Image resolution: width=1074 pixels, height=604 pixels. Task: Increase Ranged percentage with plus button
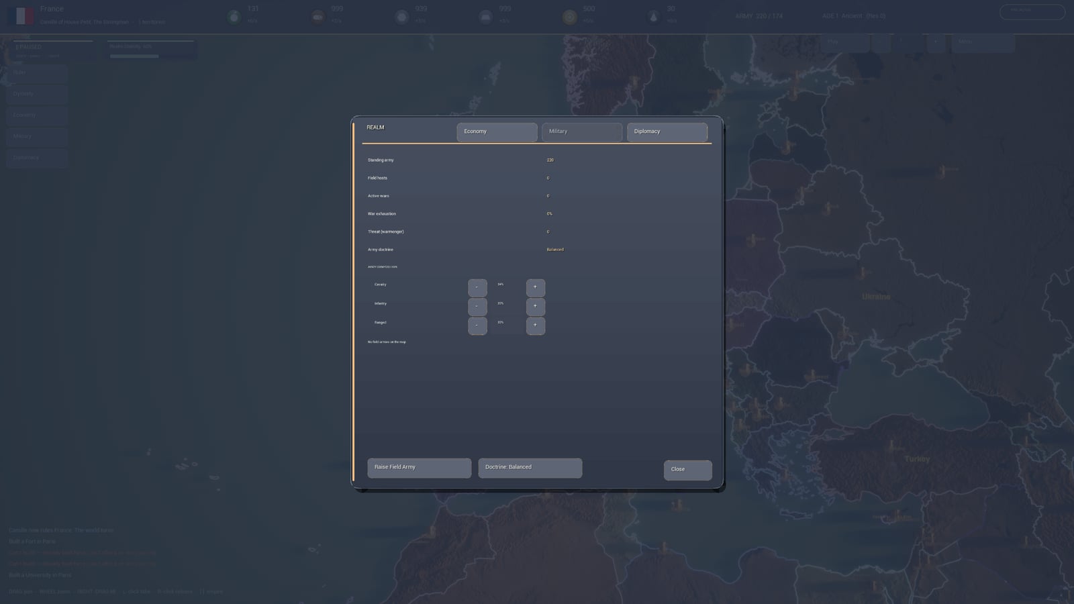[x=535, y=325]
